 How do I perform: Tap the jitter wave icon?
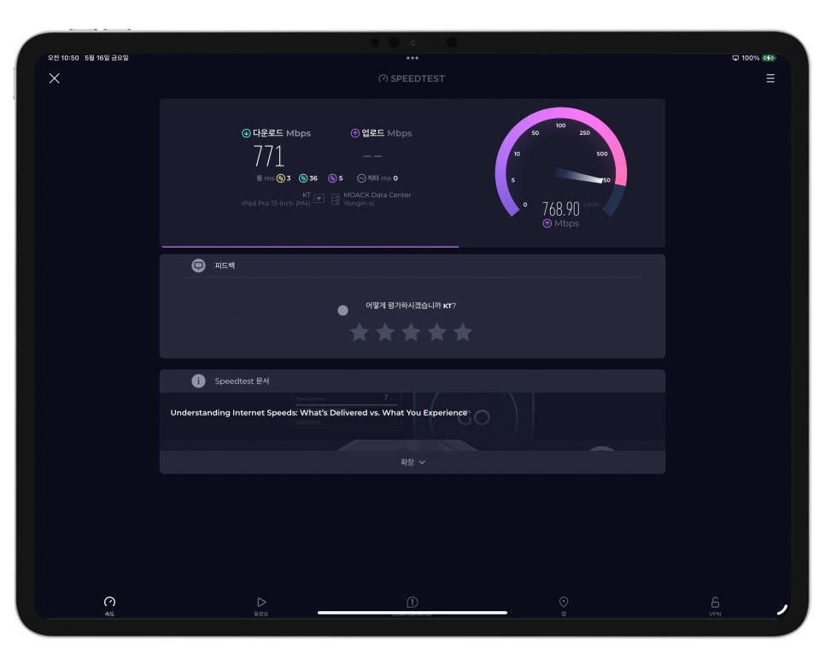click(361, 178)
